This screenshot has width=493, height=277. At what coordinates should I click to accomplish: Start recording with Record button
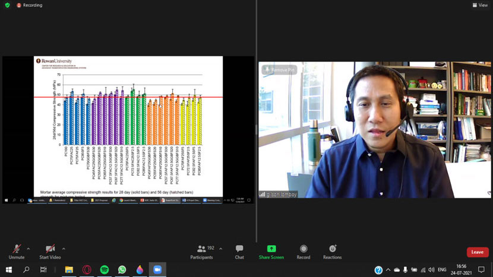[304, 251]
